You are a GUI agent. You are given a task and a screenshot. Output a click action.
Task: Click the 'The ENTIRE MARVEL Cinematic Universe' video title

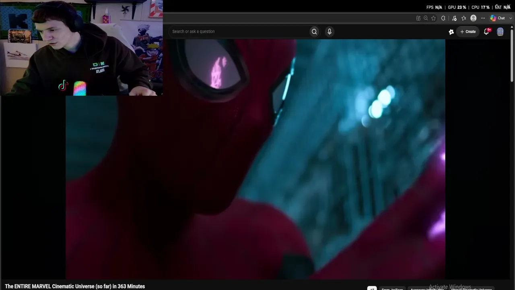(75, 286)
